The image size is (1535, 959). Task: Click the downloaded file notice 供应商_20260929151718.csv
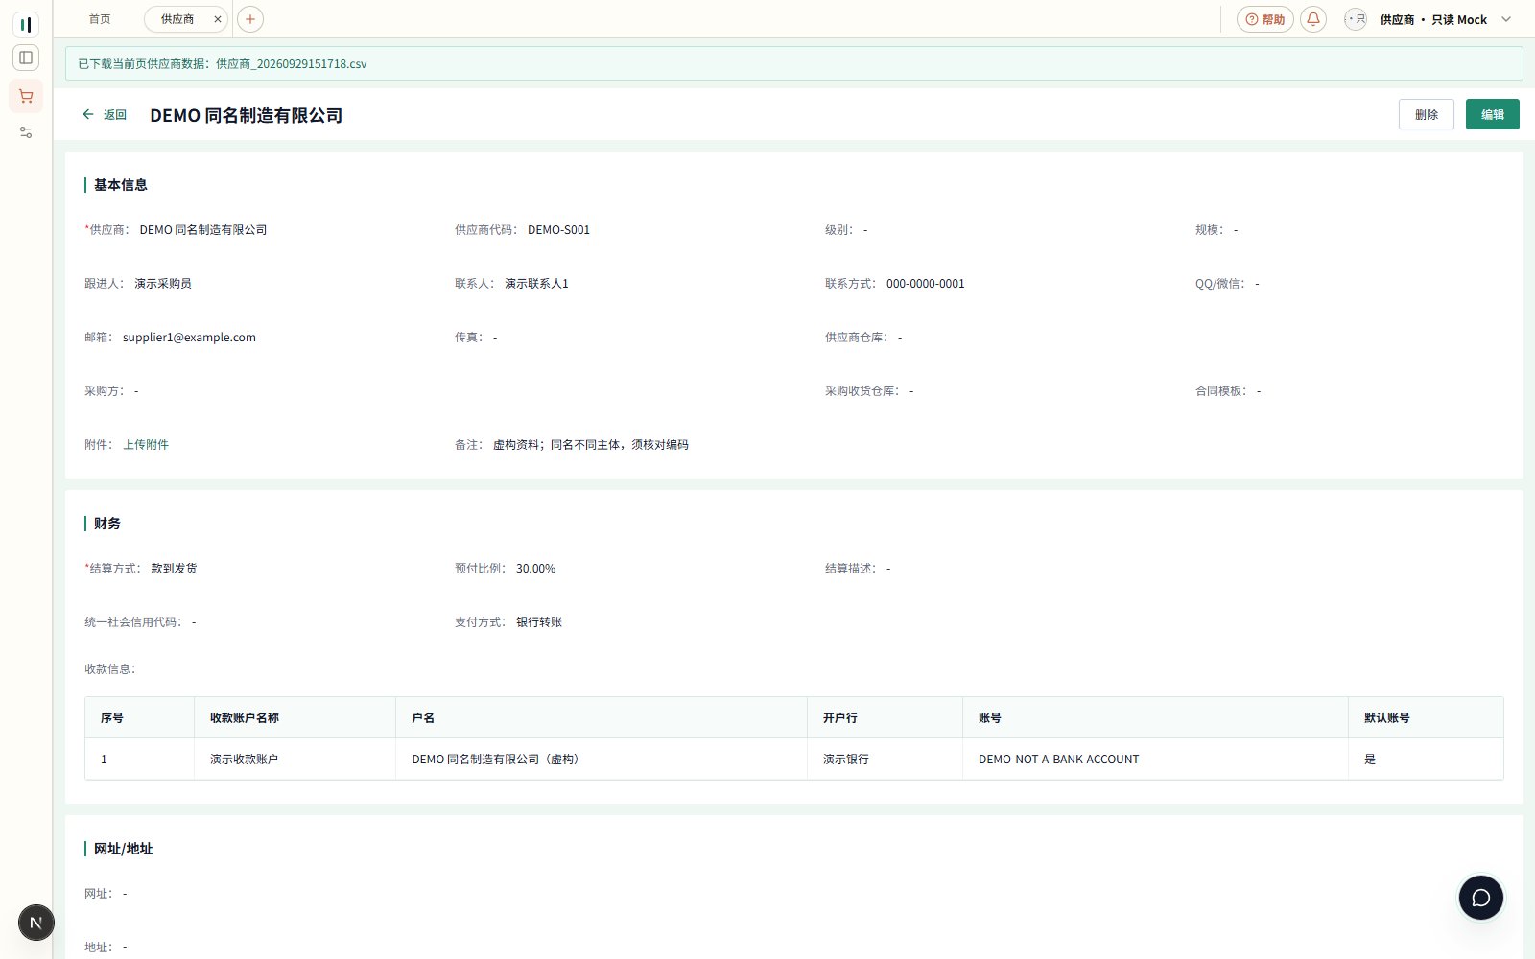(291, 64)
